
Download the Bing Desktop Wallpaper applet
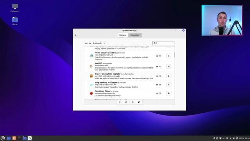coord(169,85)
